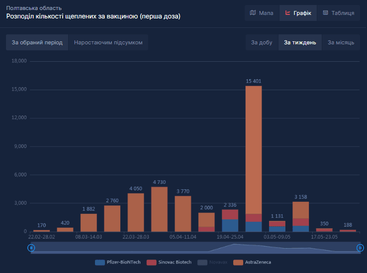The image size is (367, 273).
Task: Click y-axis label 18,000
Action: click(19, 61)
